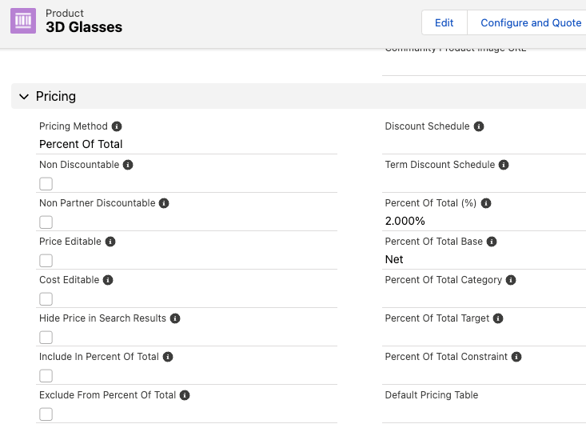586x428 pixels.
Task: Click info icon next to Percent Of Total Category
Action: coord(511,280)
